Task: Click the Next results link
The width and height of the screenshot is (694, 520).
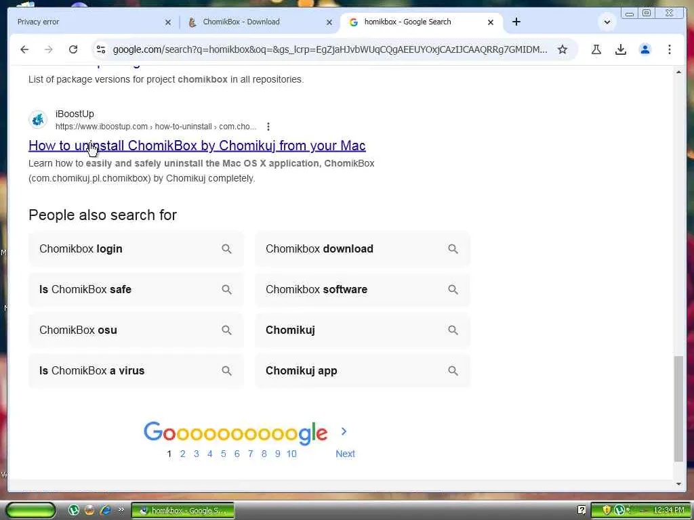Action: [345, 454]
